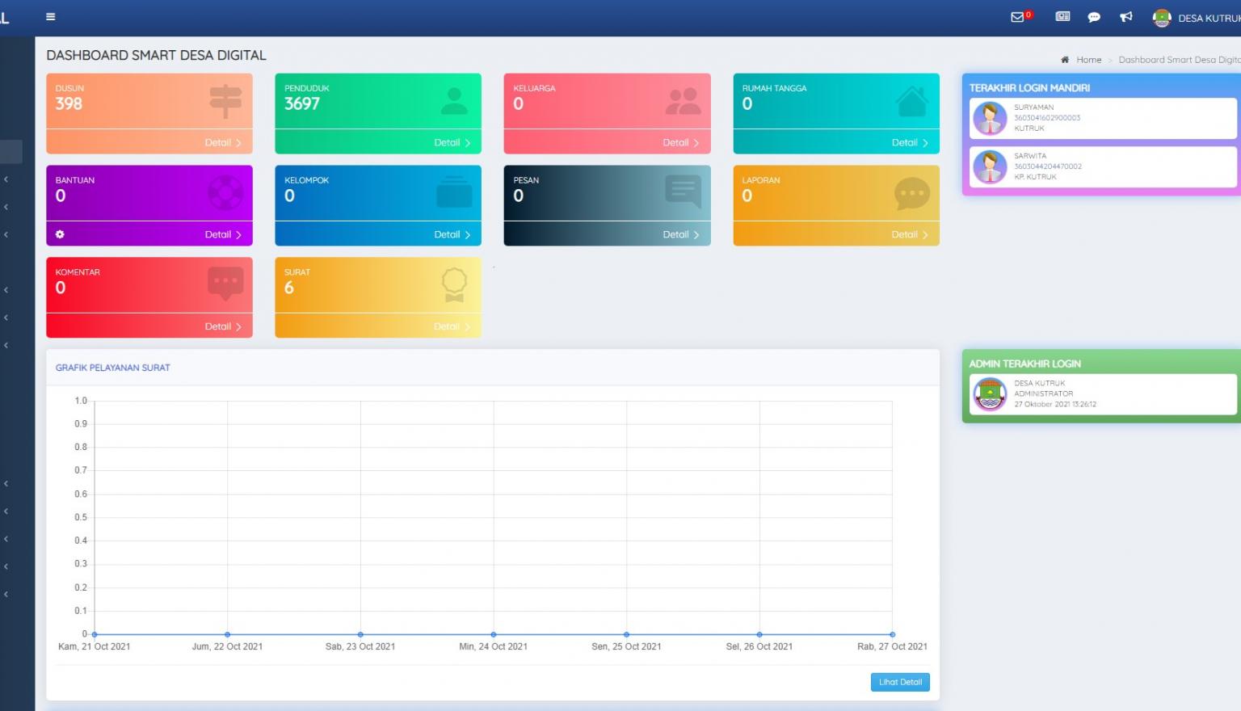Screen dimensions: 1241x711
Task: Click the megaphone announcement icon
Action: 1125,17
